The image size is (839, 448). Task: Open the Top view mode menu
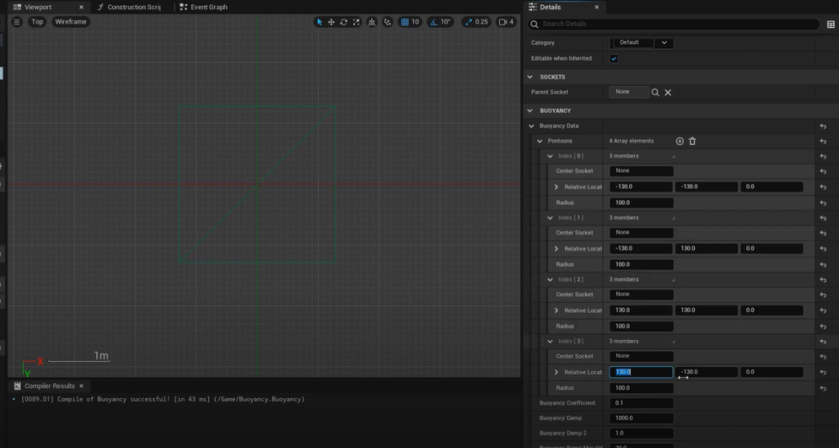[37, 22]
